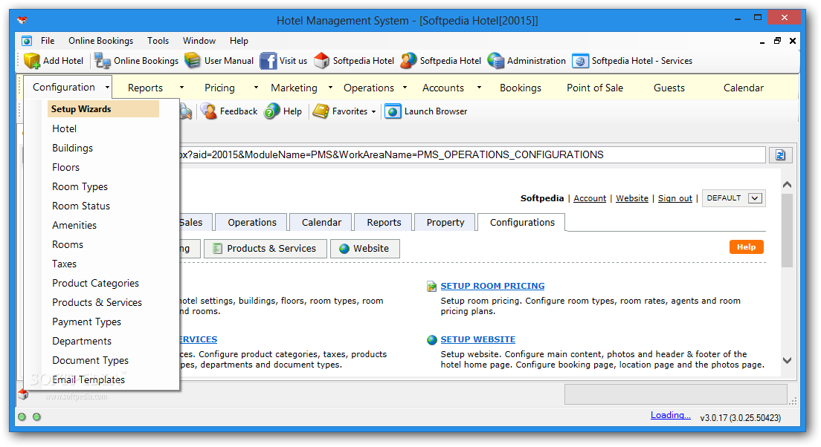Click the Products & Services tab icon
Screen dimensions: 821x447
pyautogui.click(x=217, y=249)
